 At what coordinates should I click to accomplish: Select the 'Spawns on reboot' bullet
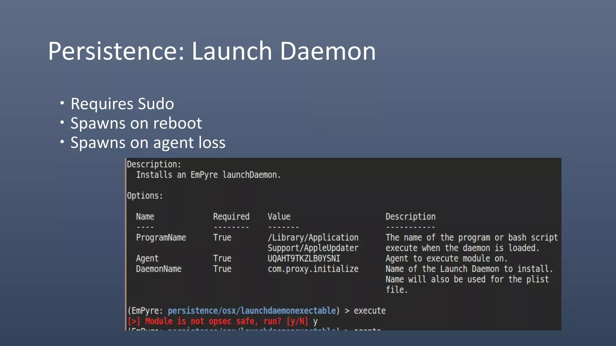136,123
